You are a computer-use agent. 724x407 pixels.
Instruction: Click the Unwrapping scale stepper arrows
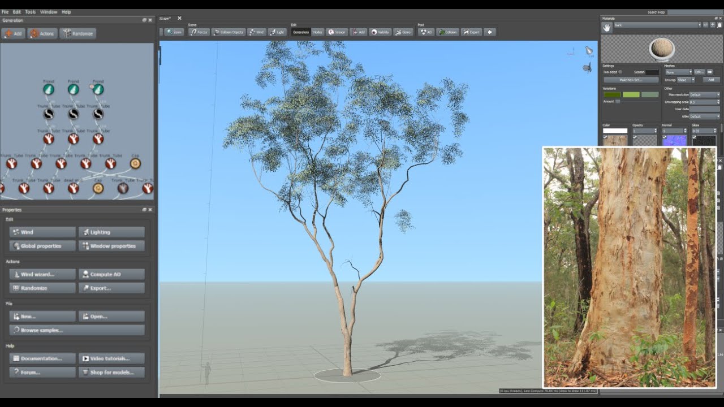click(x=718, y=102)
